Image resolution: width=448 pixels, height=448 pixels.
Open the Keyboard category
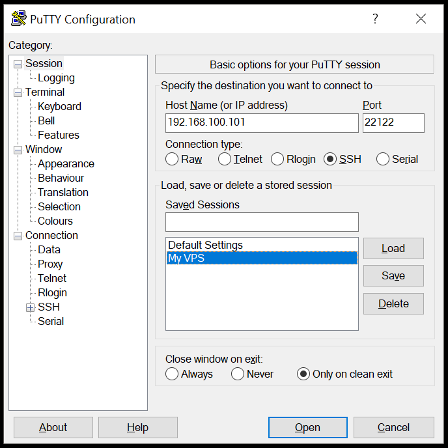coord(59,106)
